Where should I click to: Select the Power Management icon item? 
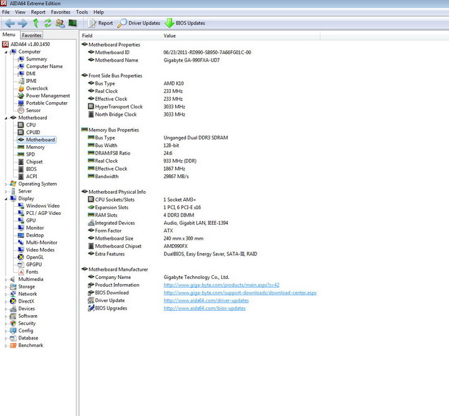[x=21, y=96]
